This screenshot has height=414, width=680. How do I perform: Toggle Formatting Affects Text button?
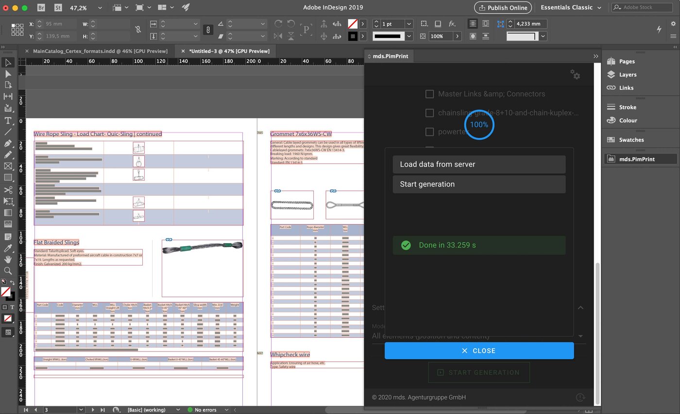pos(12,307)
